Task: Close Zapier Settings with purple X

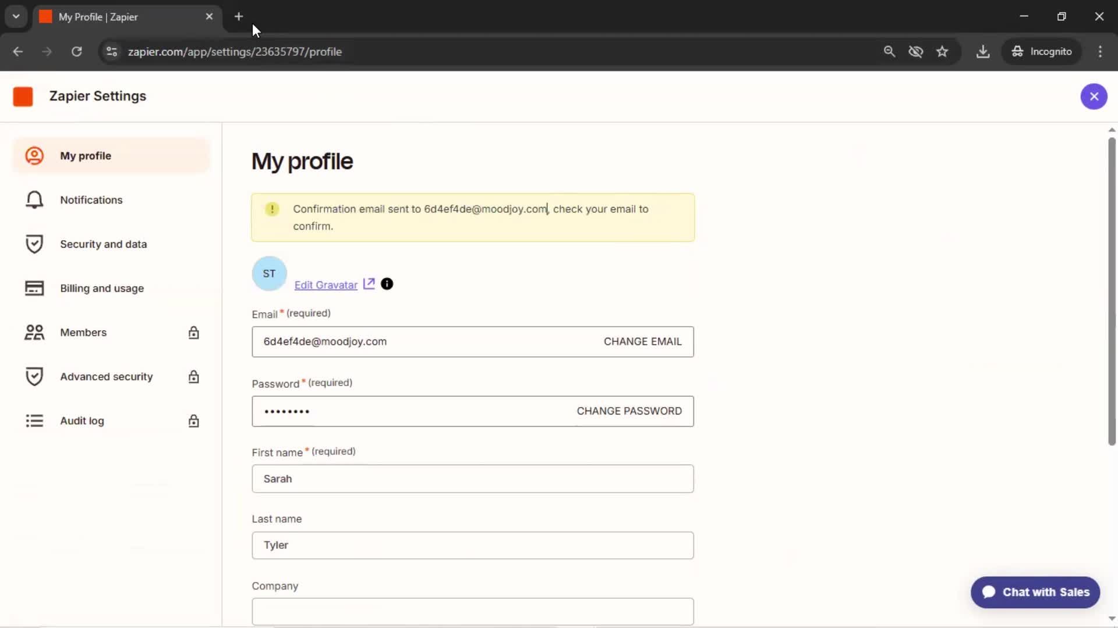Action: click(1094, 97)
